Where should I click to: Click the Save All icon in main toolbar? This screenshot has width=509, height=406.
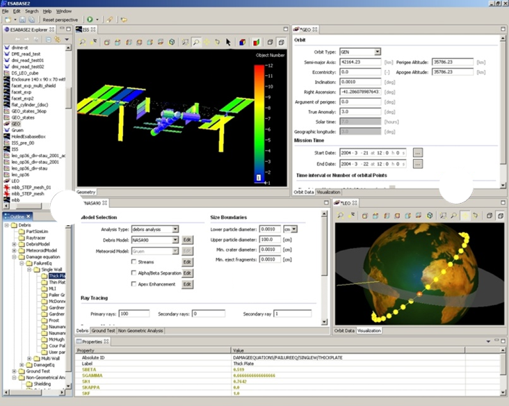(31, 19)
